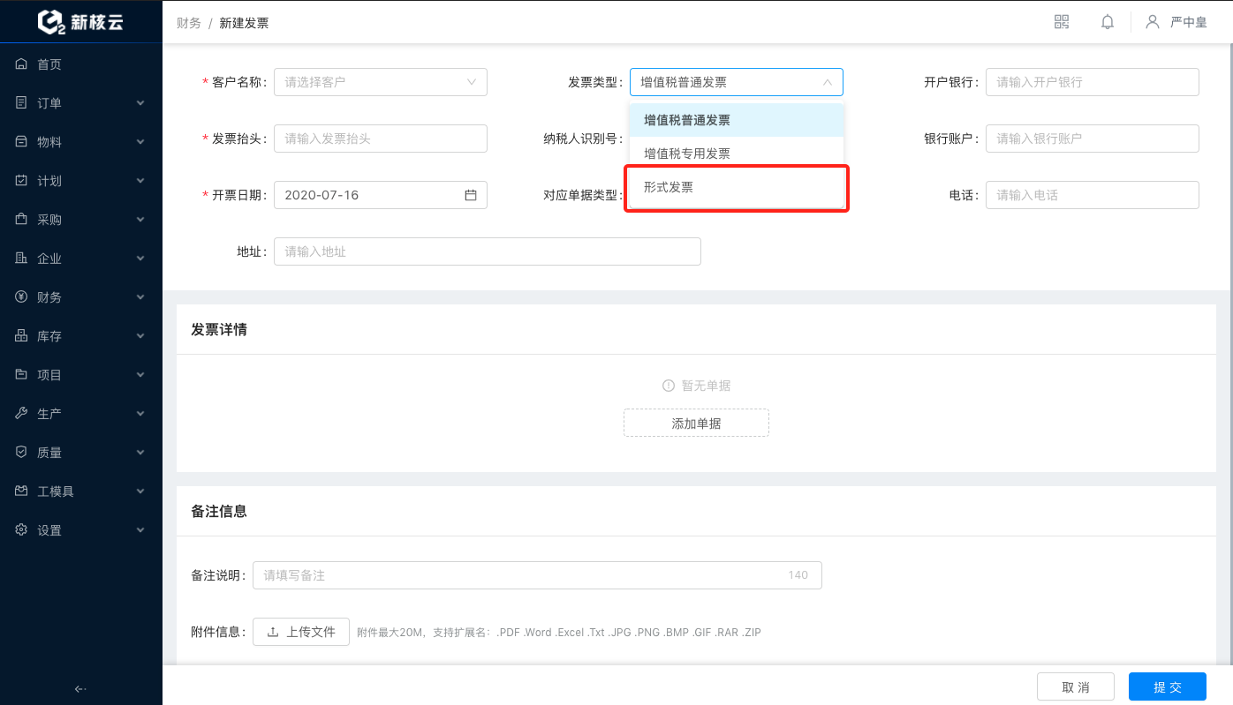1233x705 pixels.
Task: Click the 首页 home icon
Action: coord(22,64)
